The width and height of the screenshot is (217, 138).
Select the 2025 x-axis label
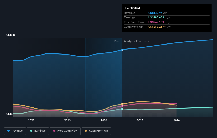pos(140,120)
